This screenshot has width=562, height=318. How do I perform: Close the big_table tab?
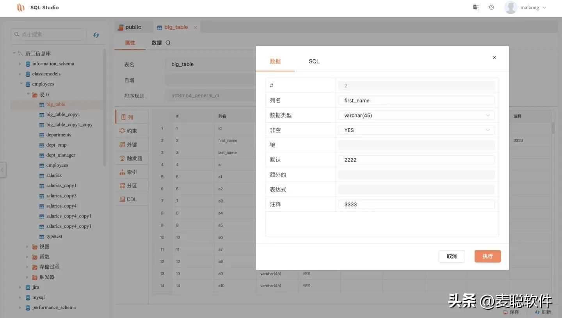click(195, 27)
